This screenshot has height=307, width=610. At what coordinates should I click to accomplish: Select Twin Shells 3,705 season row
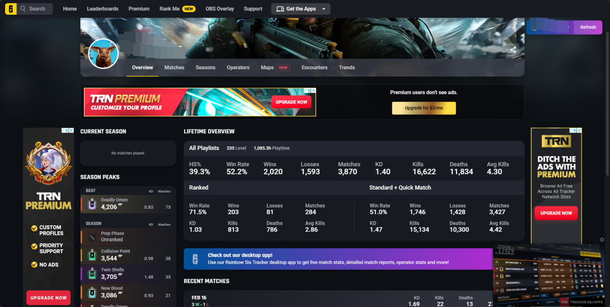pyautogui.click(x=128, y=273)
